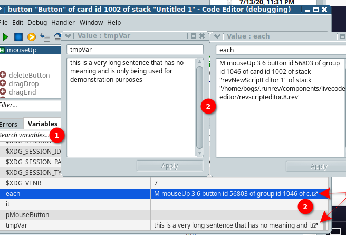Open the each value window chevron menu
The image size is (346, 235).
pos(215,36)
